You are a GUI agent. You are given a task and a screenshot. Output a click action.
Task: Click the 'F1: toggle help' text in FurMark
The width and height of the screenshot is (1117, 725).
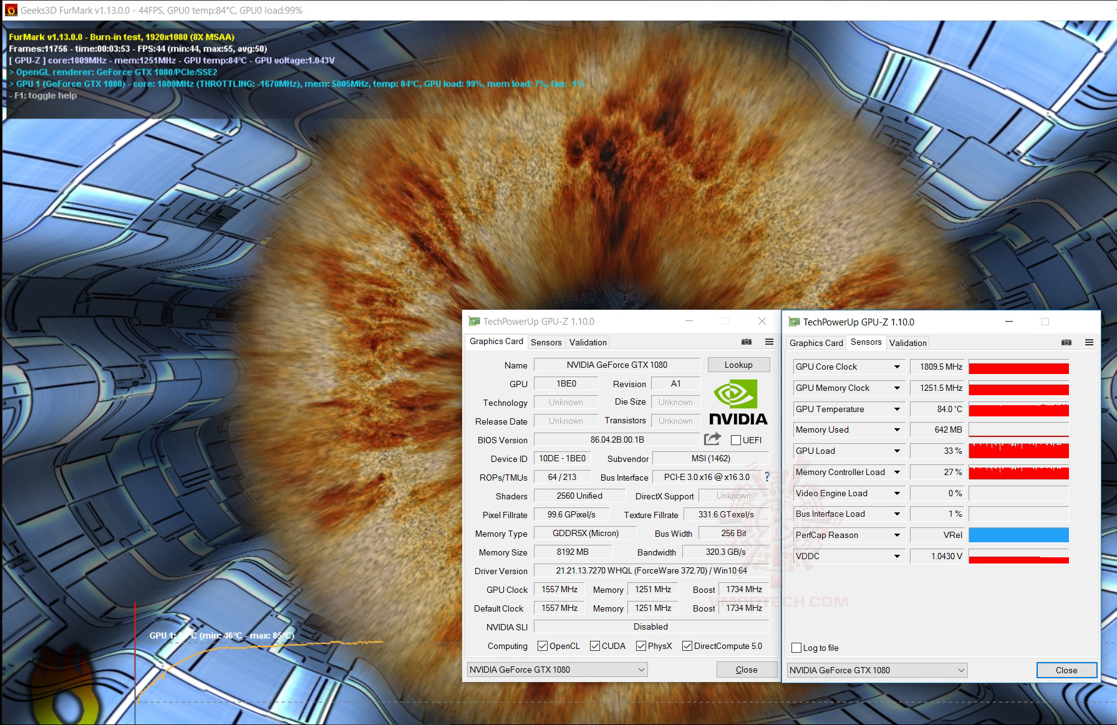tap(46, 95)
